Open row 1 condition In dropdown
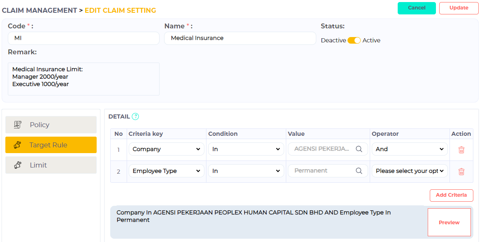 click(x=246, y=149)
